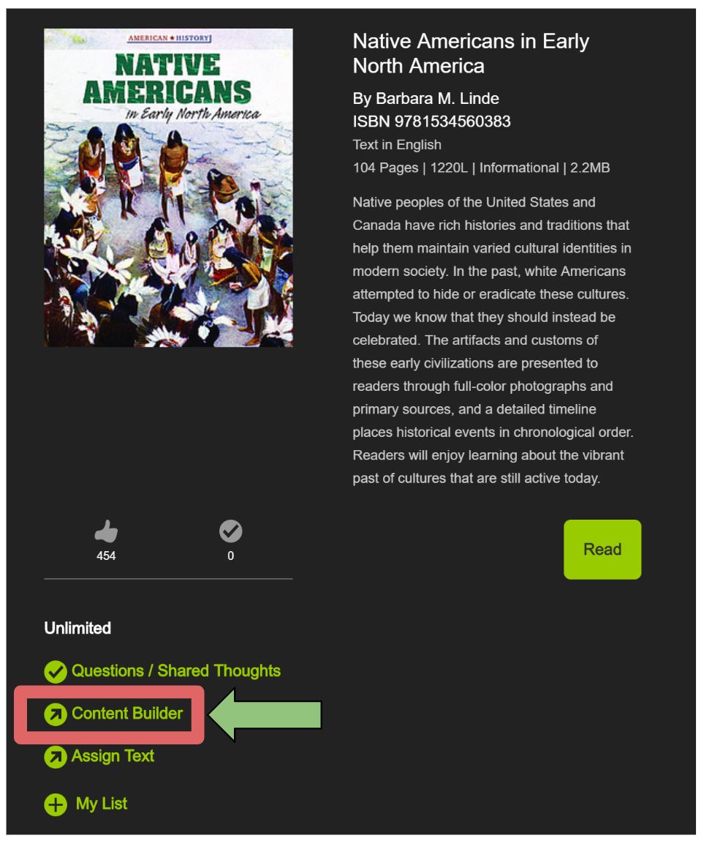
Task: Click the gray checkmark completed icon
Action: tap(230, 531)
